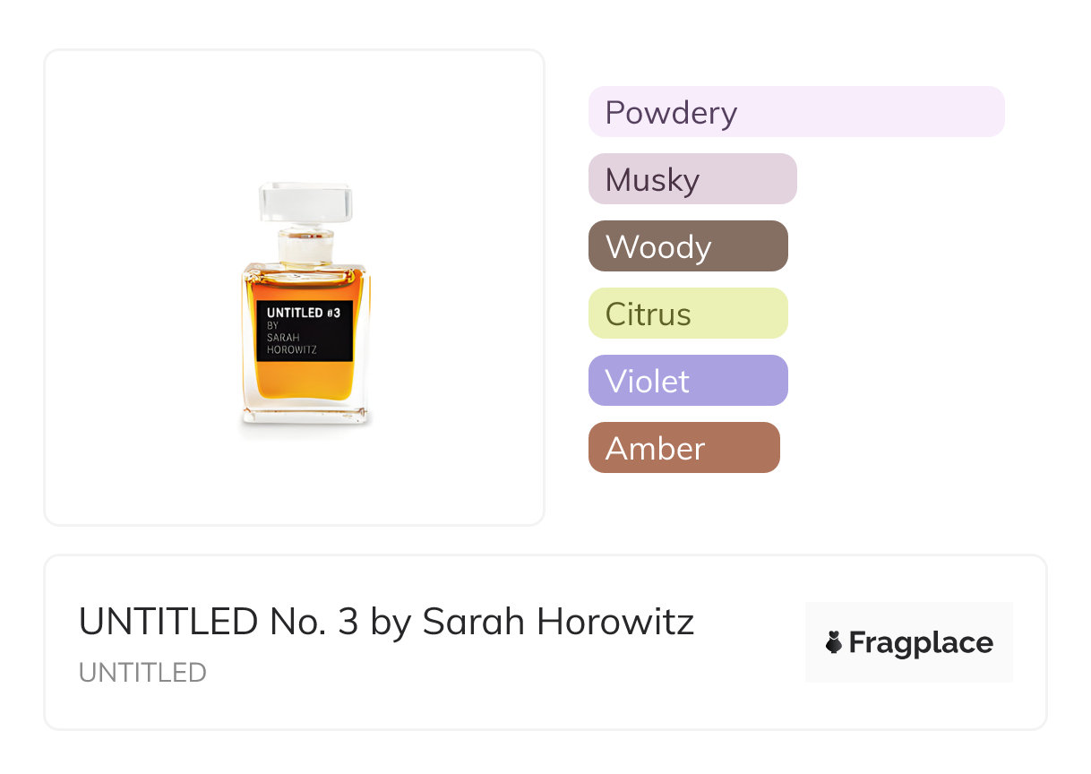Viewport: 1091px width, 774px height.
Task: Select the yellow-green Citrus accord bar
Action: pos(688,314)
